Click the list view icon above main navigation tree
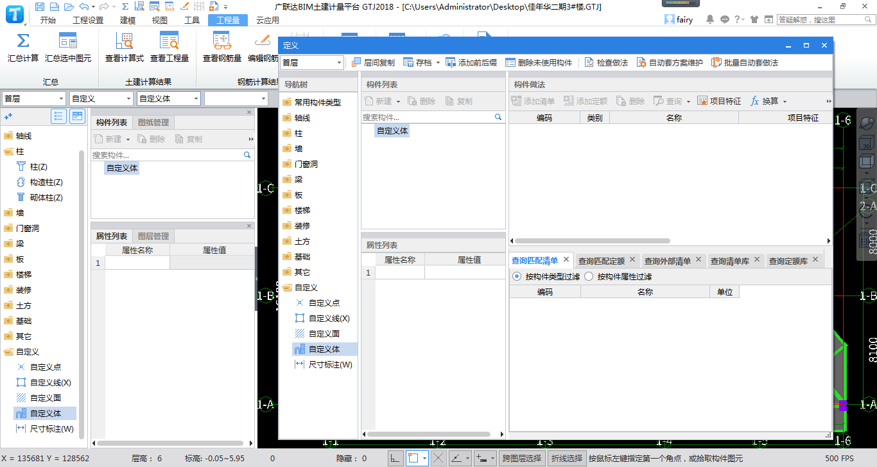The height and width of the screenshot is (467, 877). click(x=58, y=116)
